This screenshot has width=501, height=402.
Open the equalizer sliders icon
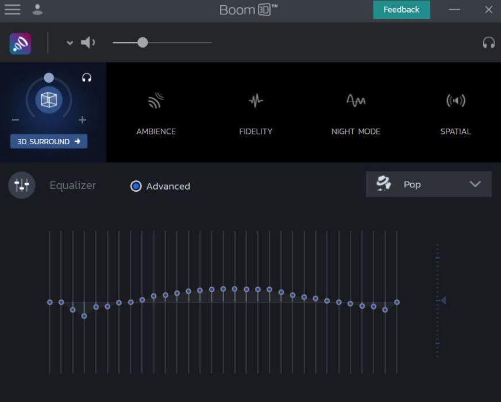pos(22,185)
